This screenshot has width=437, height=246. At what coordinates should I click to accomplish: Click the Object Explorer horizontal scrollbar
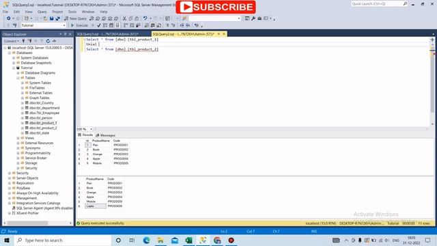click(x=27, y=223)
